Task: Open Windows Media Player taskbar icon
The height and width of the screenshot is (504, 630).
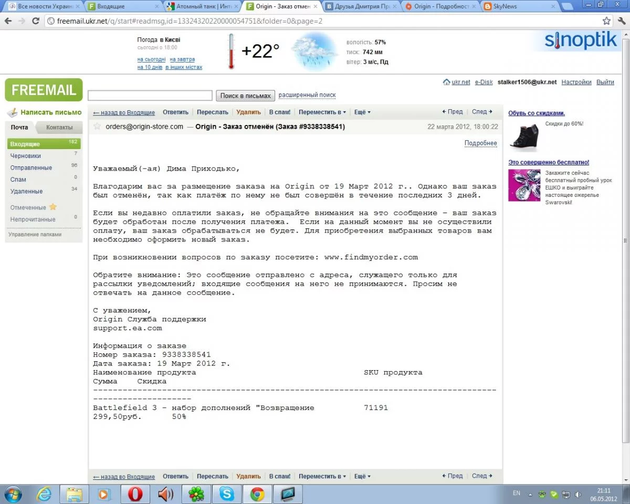Action: tap(104, 494)
